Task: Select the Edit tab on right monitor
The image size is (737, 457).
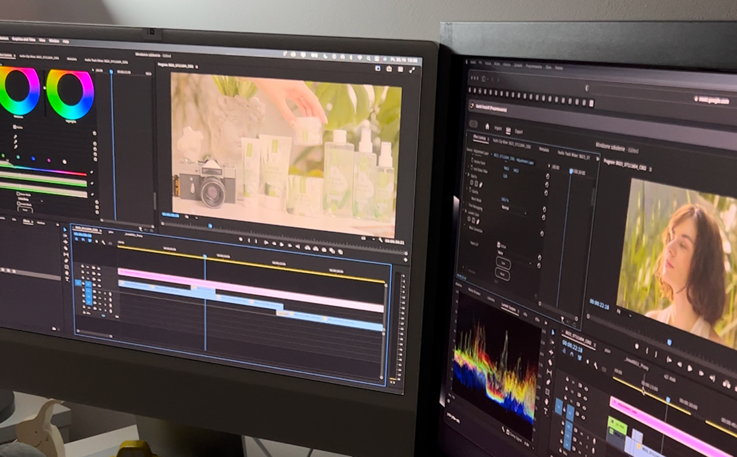Action: 508,130
